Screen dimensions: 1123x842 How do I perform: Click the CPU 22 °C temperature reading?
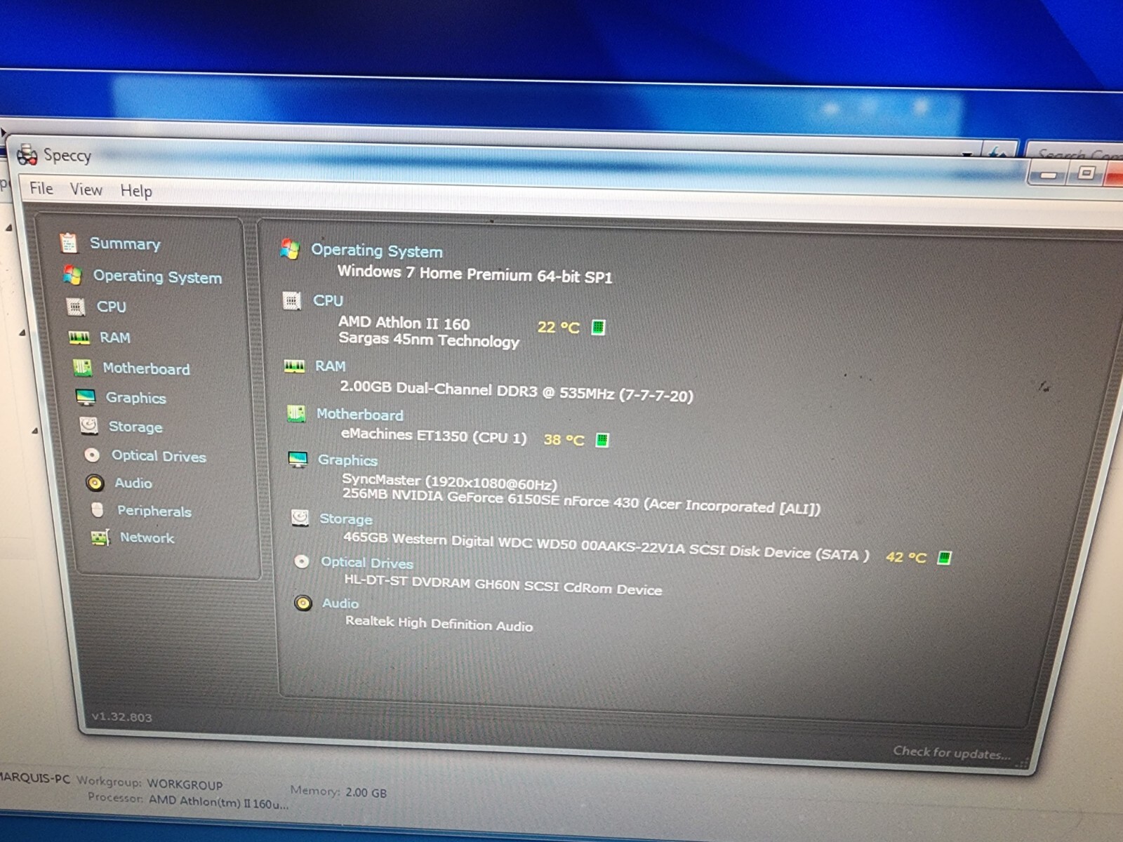(559, 327)
